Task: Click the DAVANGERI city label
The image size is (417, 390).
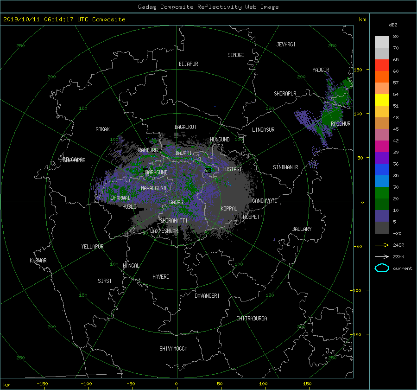Action: (207, 296)
